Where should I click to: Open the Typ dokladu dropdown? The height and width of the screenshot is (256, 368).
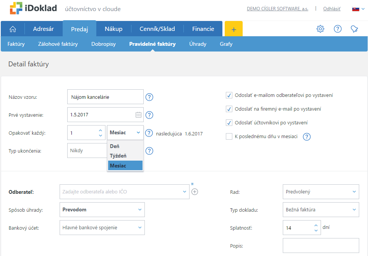pos(321,209)
